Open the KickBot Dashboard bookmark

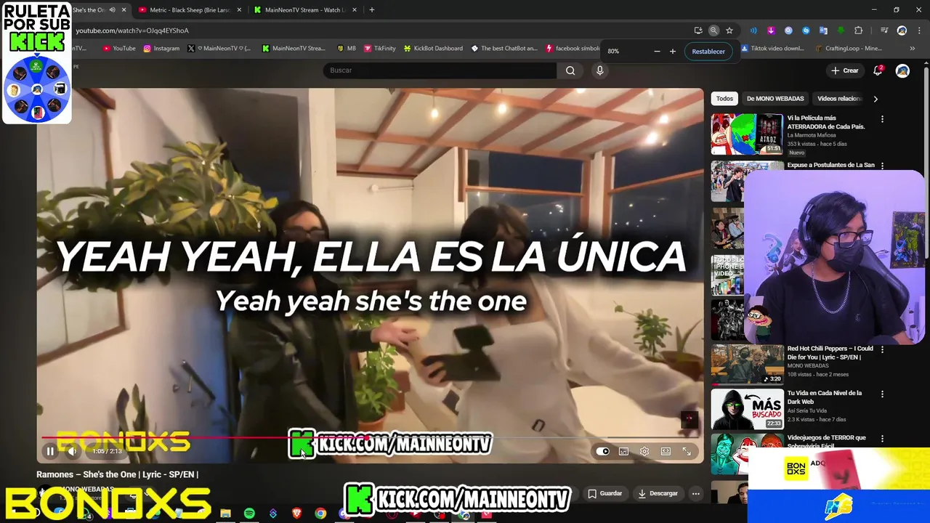(x=433, y=49)
